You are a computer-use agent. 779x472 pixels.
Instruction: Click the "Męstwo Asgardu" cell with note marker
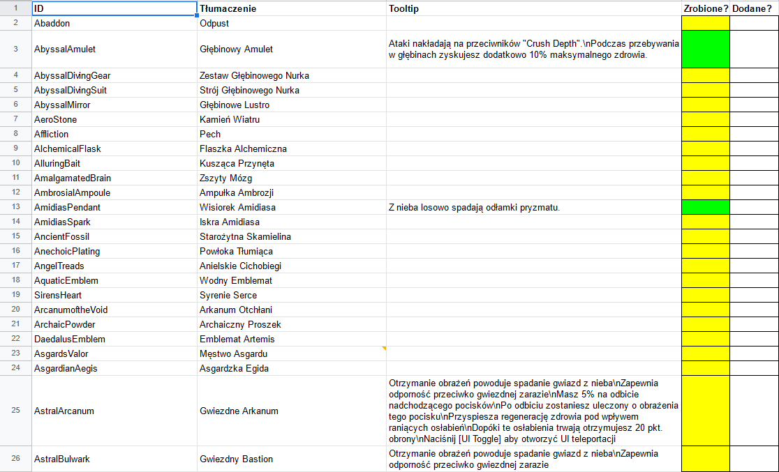[x=291, y=353]
